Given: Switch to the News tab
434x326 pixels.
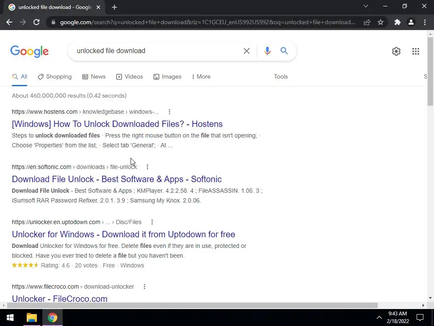Looking at the screenshot, I should (x=94, y=77).
